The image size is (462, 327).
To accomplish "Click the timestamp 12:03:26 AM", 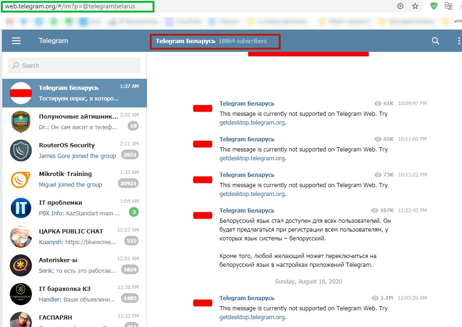I will point(412,298).
